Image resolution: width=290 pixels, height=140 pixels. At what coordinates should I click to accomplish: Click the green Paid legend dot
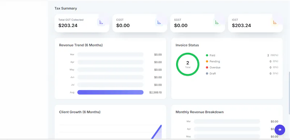pyautogui.click(x=207, y=55)
